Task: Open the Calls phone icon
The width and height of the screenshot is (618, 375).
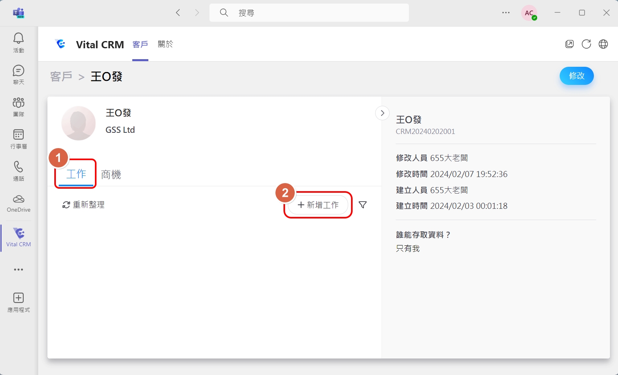Action: (x=18, y=171)
